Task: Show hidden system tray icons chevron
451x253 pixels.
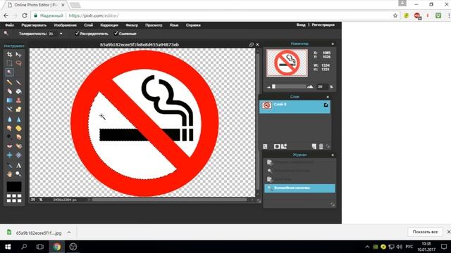Action: point(367,247)
